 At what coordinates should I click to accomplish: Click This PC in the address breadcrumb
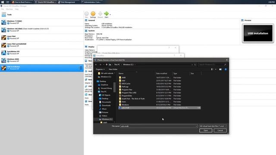tap(117, 65)
